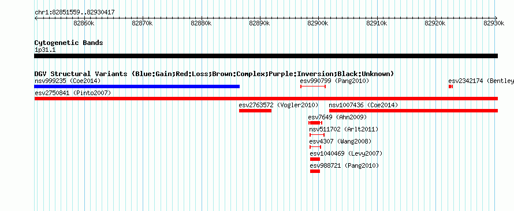Click the 82890k ruler tick label
This screenshot has width=514, height=211.
(260, 24)
